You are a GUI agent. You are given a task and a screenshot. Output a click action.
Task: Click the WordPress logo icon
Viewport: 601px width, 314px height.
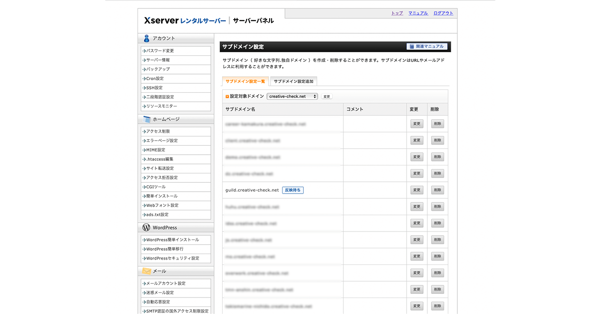(x=146, y=227)
